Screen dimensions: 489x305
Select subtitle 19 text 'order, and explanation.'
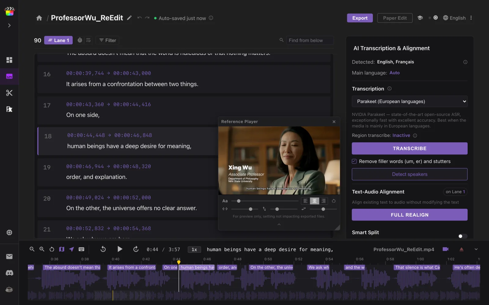(x=97, y=177)
